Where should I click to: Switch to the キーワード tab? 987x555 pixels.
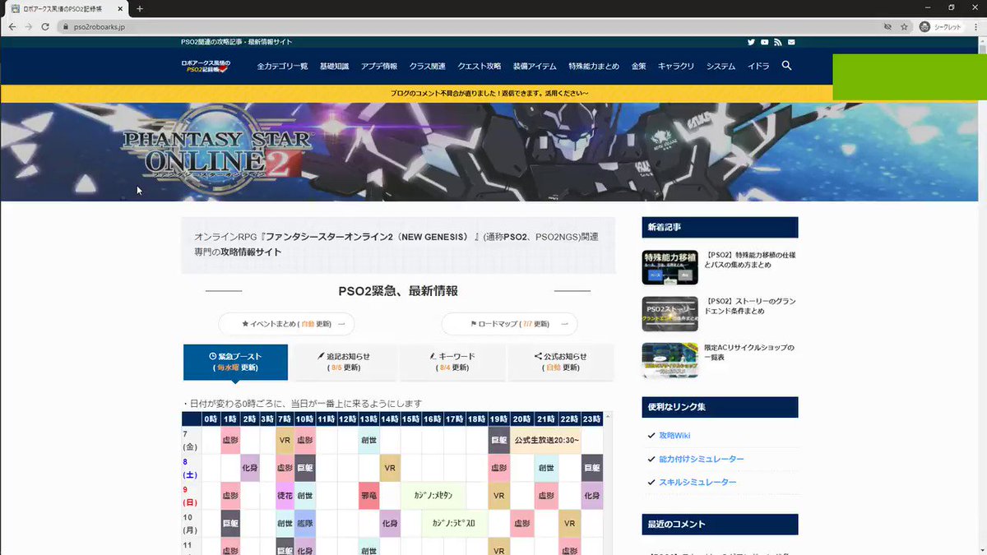click(452, 362)
